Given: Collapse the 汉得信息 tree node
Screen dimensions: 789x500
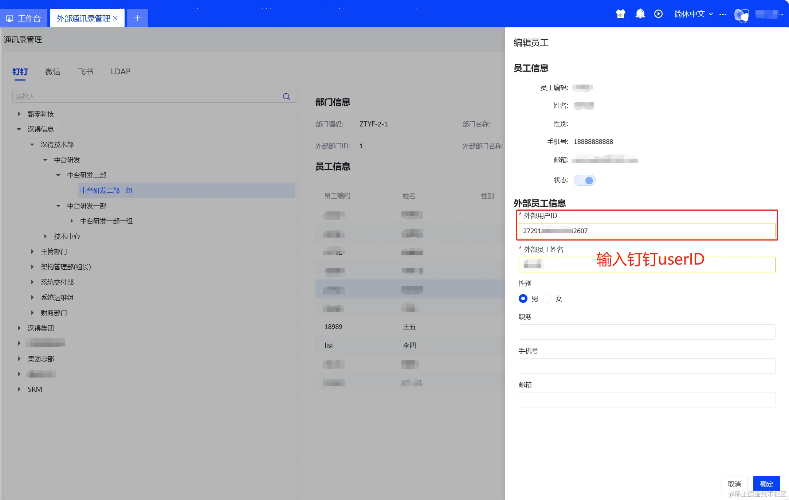Looking at the screenshot, I should [19, 129].
